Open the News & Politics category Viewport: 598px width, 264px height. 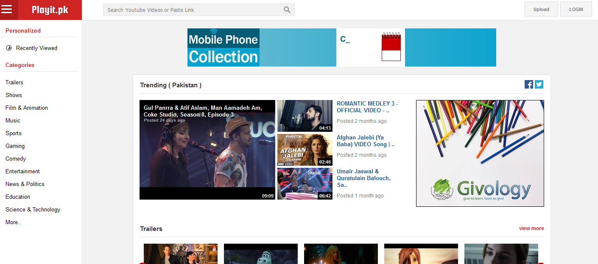25,184
